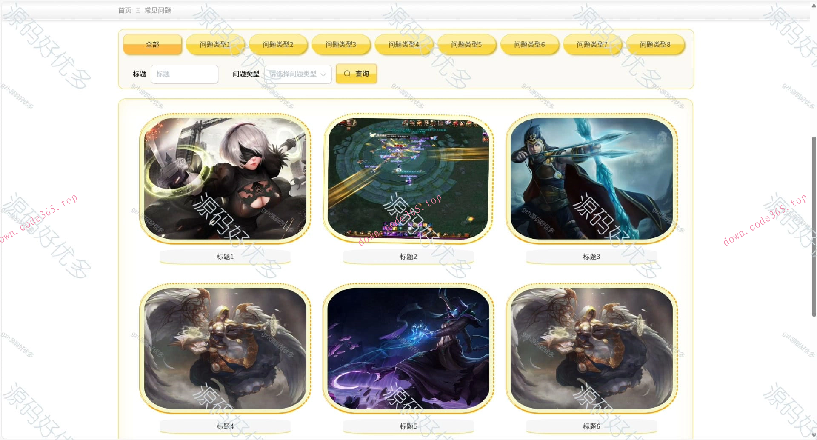Click the 常见问题 breadcrumb
The image size is (817, 440).
pos(158,10)
